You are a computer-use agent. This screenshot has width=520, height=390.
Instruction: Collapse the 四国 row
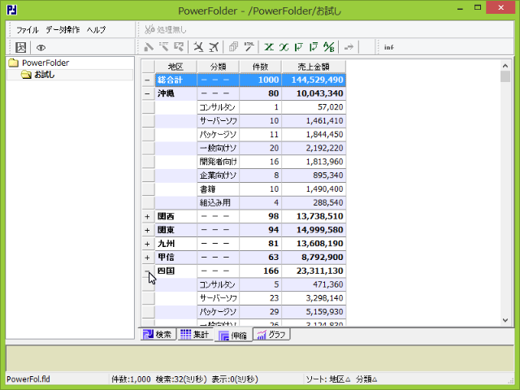(x=148, y=271)
